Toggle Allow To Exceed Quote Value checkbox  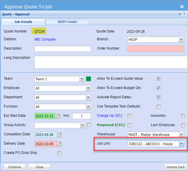[158, 79]
